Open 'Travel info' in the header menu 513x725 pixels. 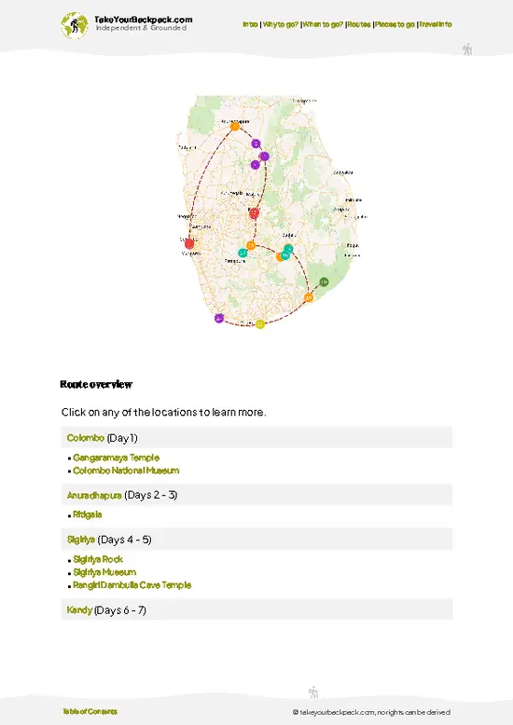[x=436, y=24]
